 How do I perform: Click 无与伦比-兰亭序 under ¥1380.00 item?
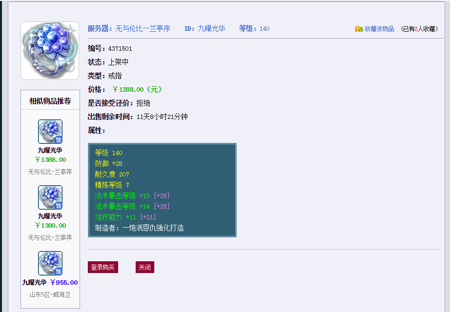pos(50,237)
